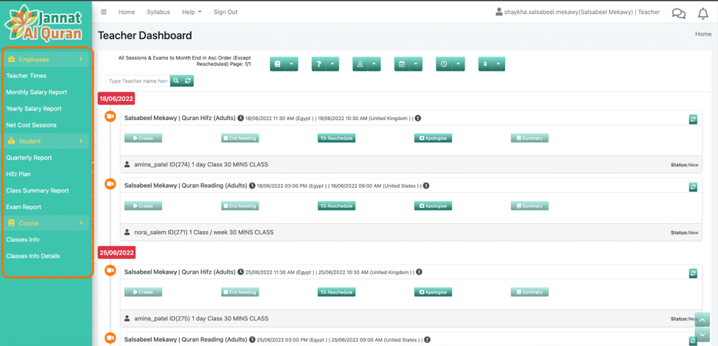Click the refresh icon beside search
Screen dimensions: 718x346
[188, 81]
